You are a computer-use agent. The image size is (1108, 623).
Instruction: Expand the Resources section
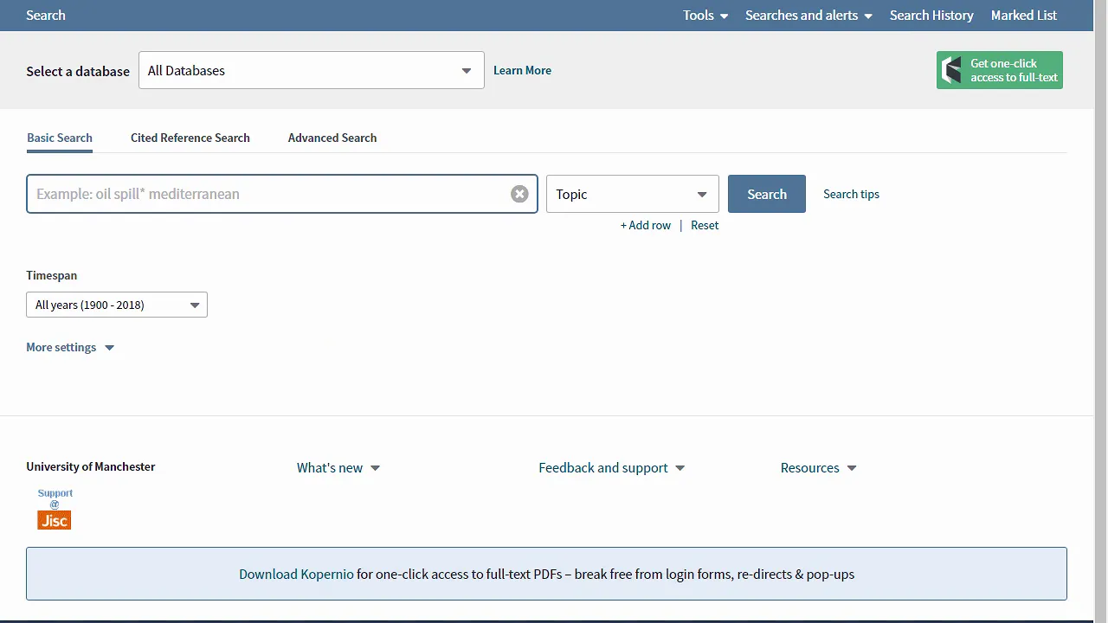(x=818, y=467)
